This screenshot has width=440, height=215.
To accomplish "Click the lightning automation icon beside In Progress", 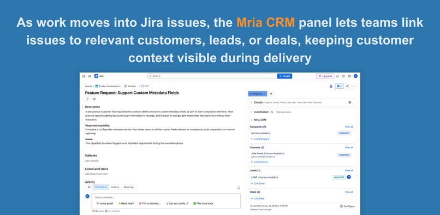I will click(271, 94).
